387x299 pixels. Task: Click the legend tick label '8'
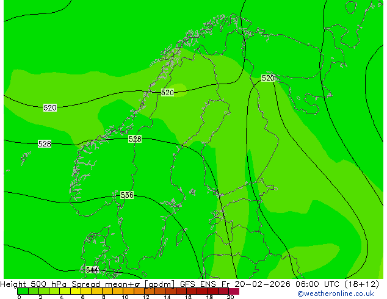(104, 297)
